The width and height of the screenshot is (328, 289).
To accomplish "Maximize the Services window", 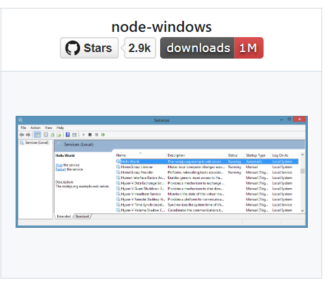I will [289, 119].
